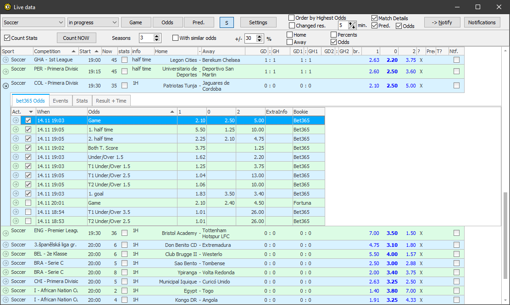Enable the Order by Highest Odds option
Image resolution: width=510 pixels, height=305 pixels.
[x=292, y=17]
